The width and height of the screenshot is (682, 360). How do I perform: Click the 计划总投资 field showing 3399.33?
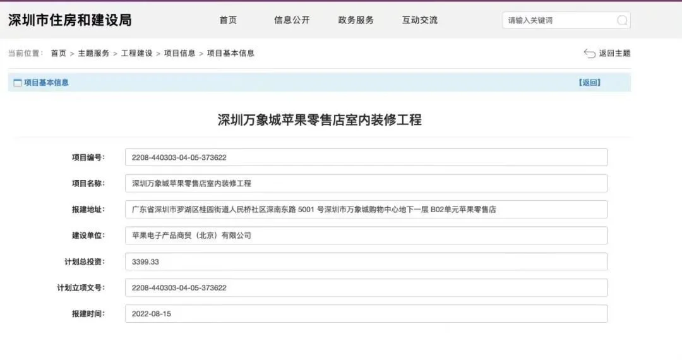click(366, 261)
